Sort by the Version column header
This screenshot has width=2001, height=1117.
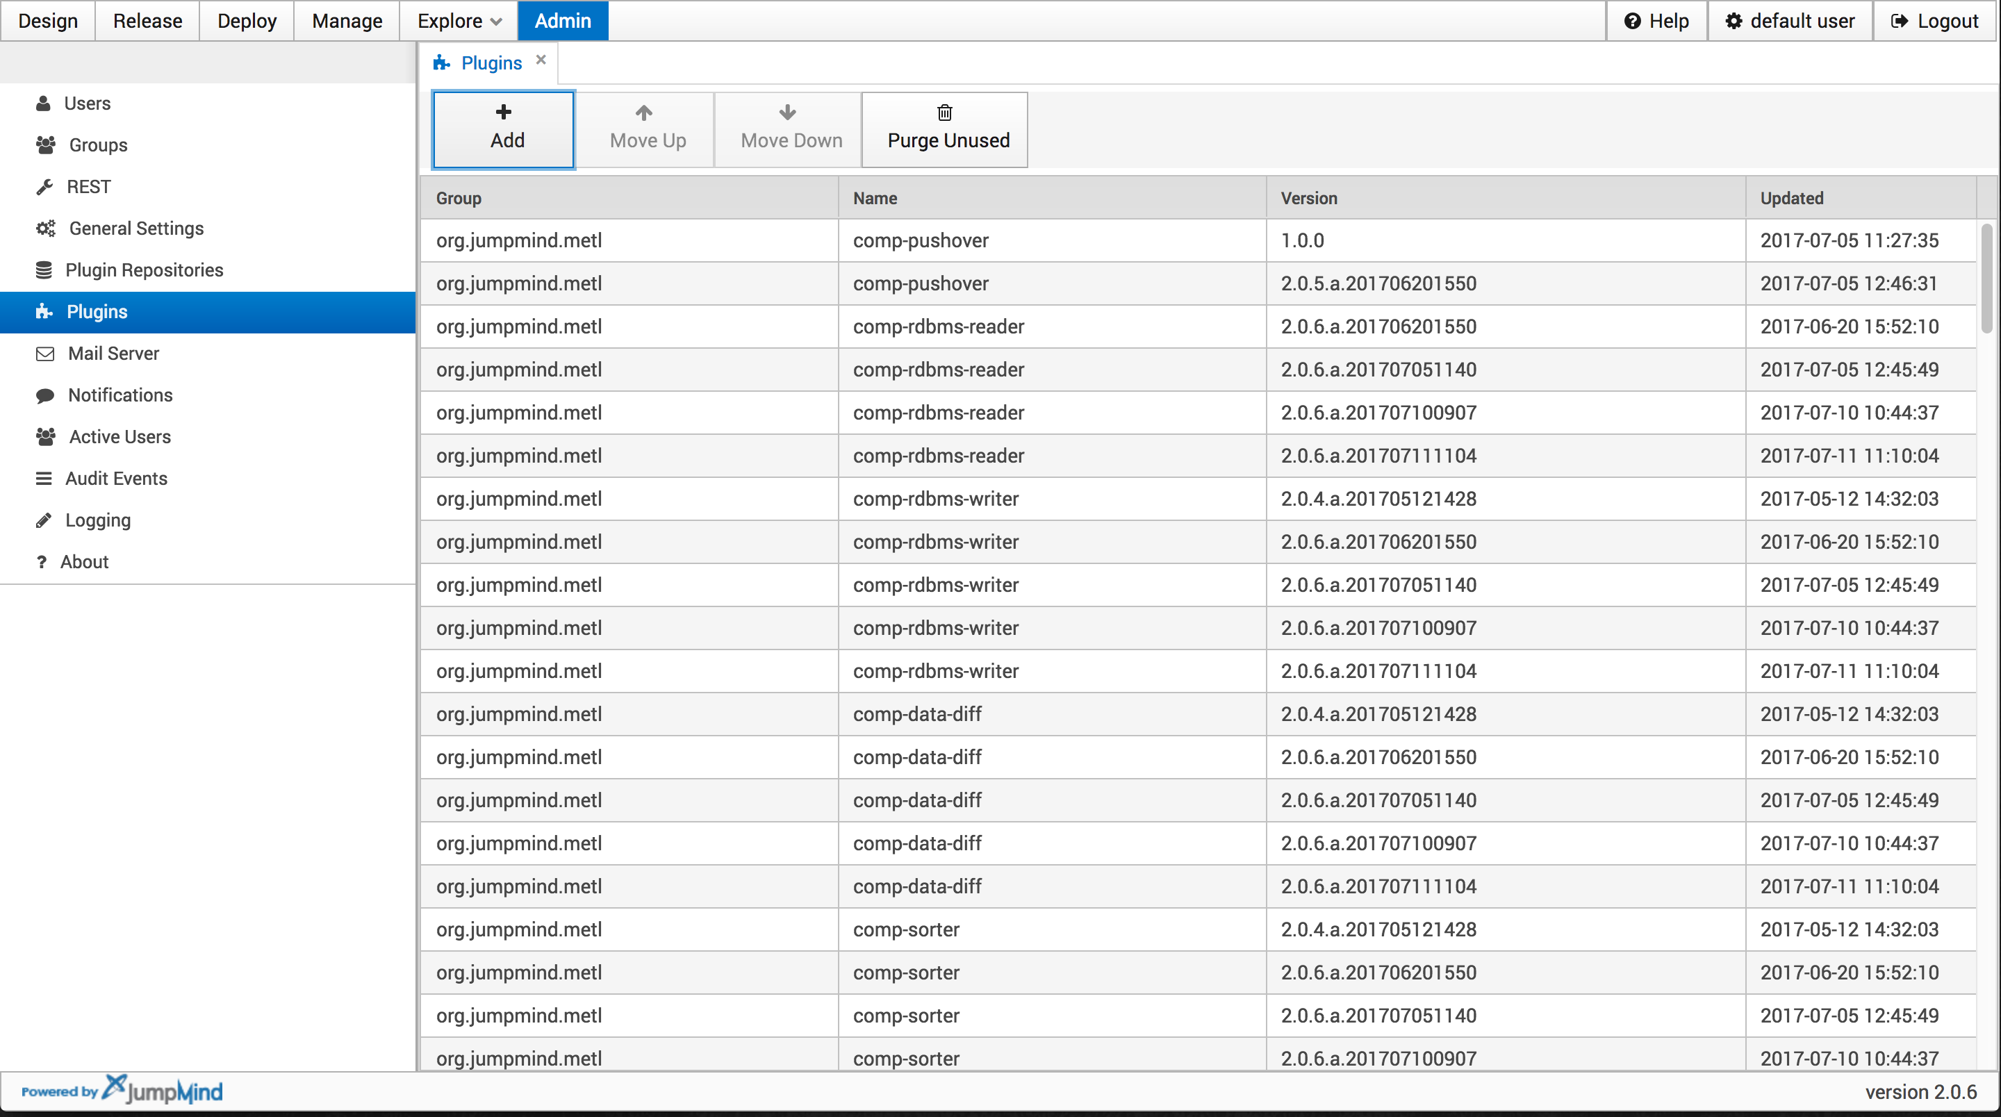point(1309,198)
